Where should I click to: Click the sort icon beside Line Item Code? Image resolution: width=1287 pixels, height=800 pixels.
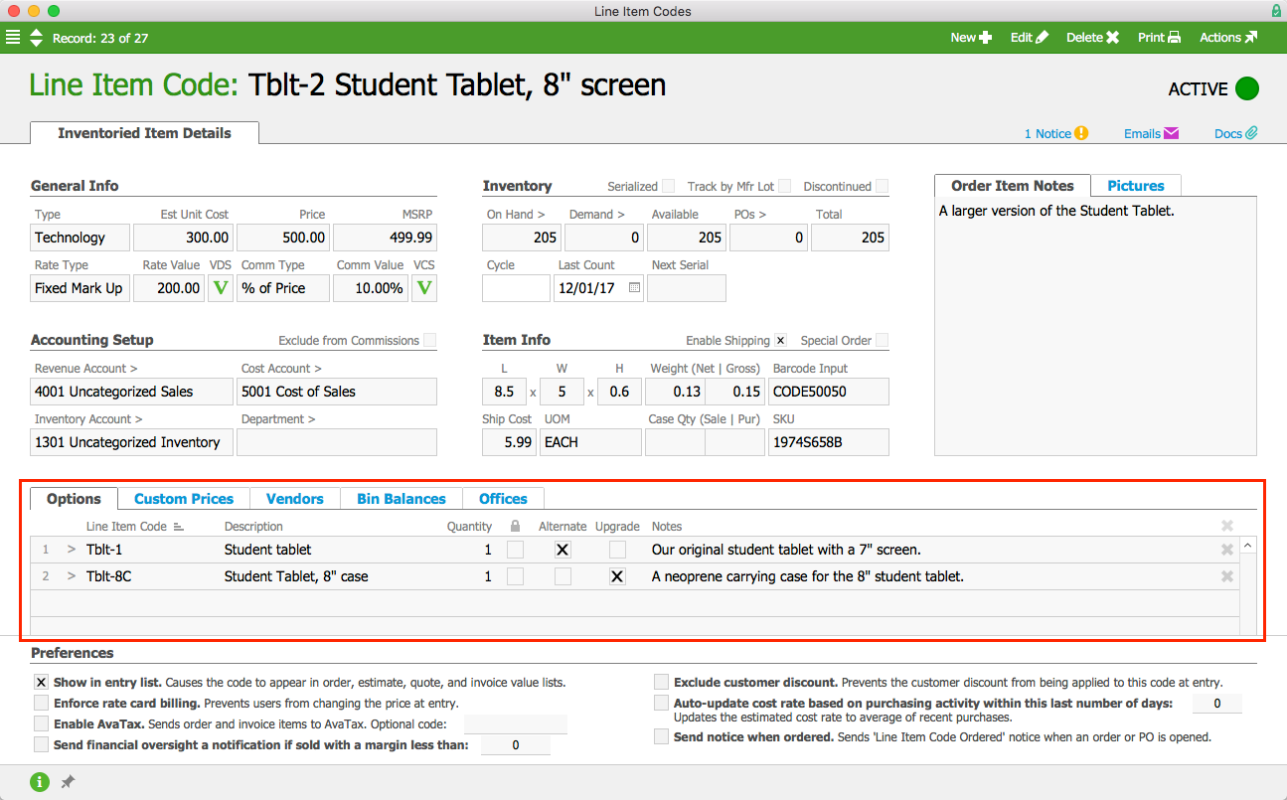click(x=179, y=527)
